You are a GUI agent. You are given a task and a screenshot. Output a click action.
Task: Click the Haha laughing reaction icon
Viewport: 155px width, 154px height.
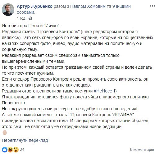[10, 150]
